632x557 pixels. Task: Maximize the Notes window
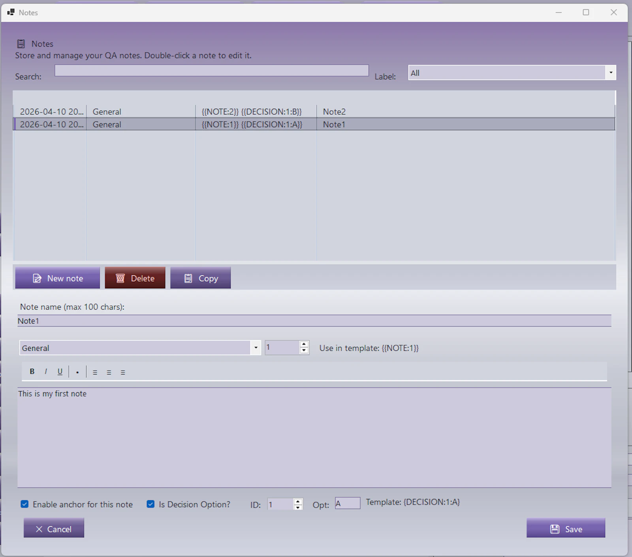coord(586,12)
